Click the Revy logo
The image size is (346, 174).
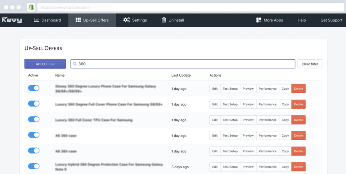click(x=12, y=20)
